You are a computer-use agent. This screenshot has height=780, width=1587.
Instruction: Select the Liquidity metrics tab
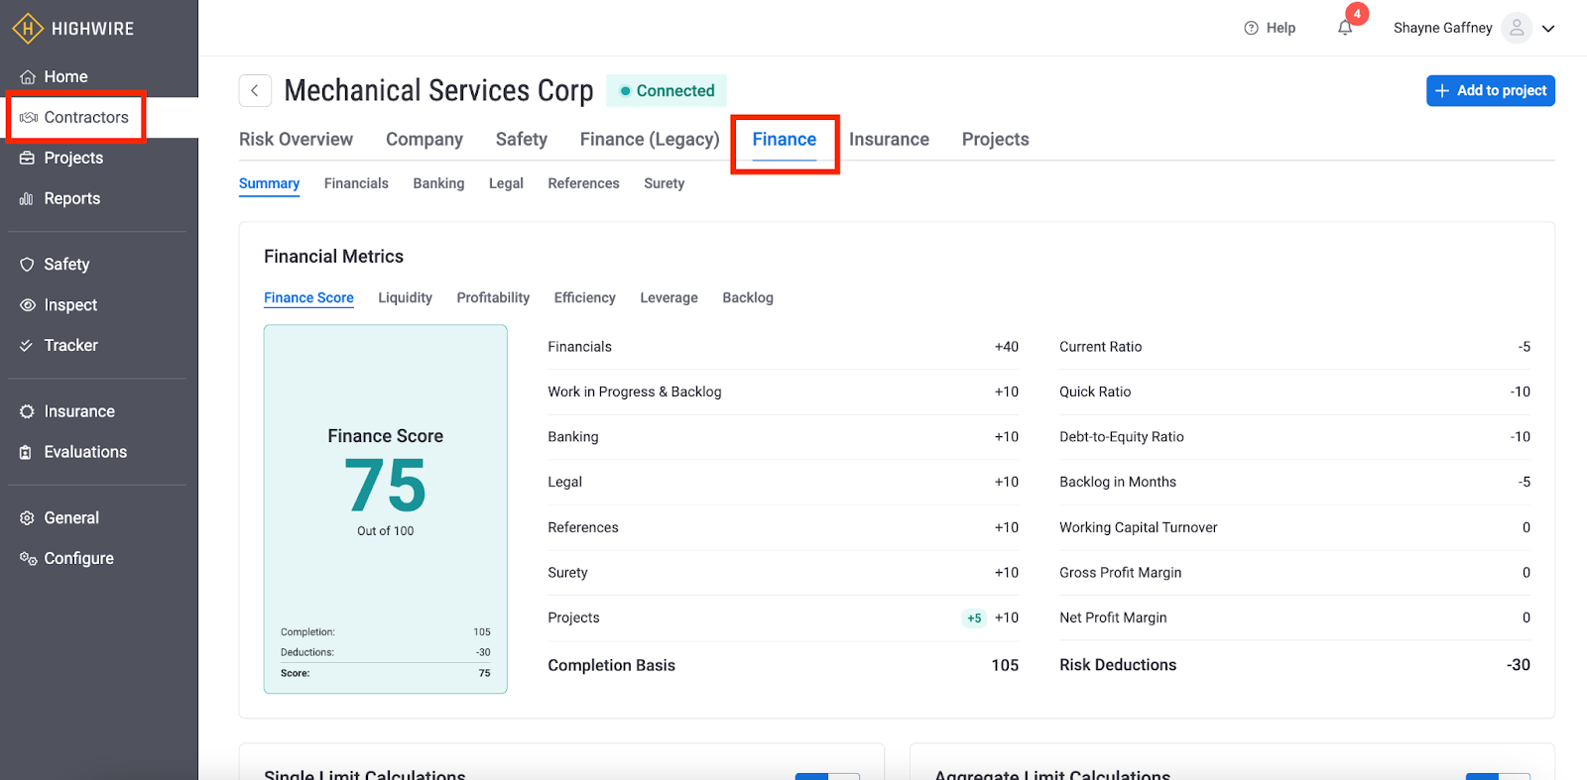pyautogui.click(x=405, y=297)
